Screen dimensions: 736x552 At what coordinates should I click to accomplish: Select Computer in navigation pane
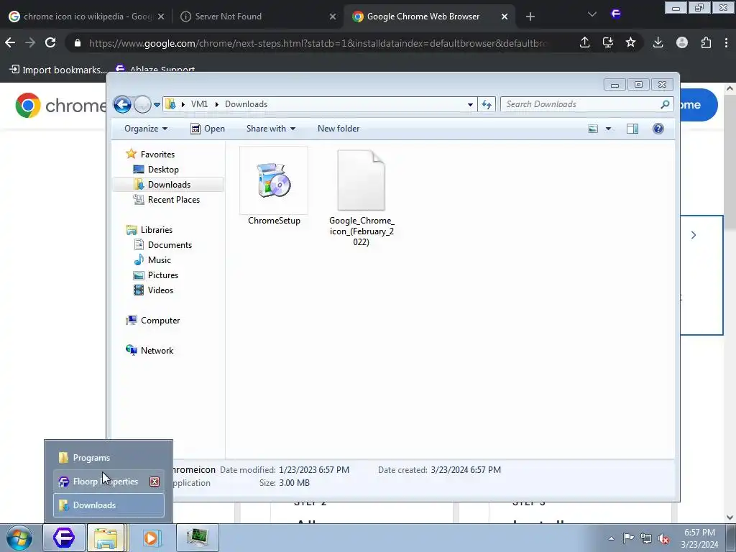tap(152, 320)
